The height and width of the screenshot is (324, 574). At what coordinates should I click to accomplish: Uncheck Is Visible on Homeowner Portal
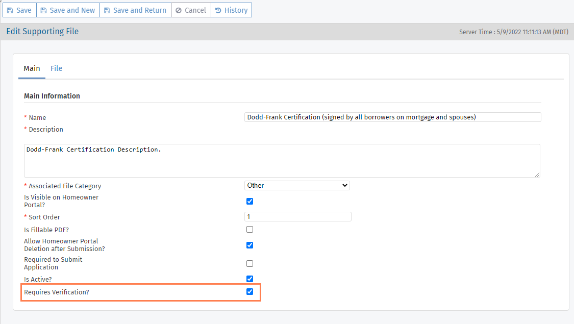tap(250, 201)
